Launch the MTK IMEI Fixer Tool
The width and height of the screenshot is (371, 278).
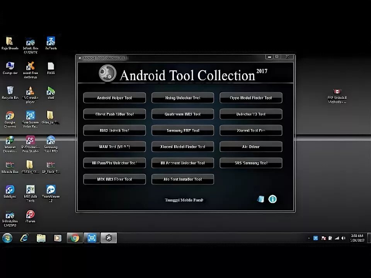click(114, 179)
